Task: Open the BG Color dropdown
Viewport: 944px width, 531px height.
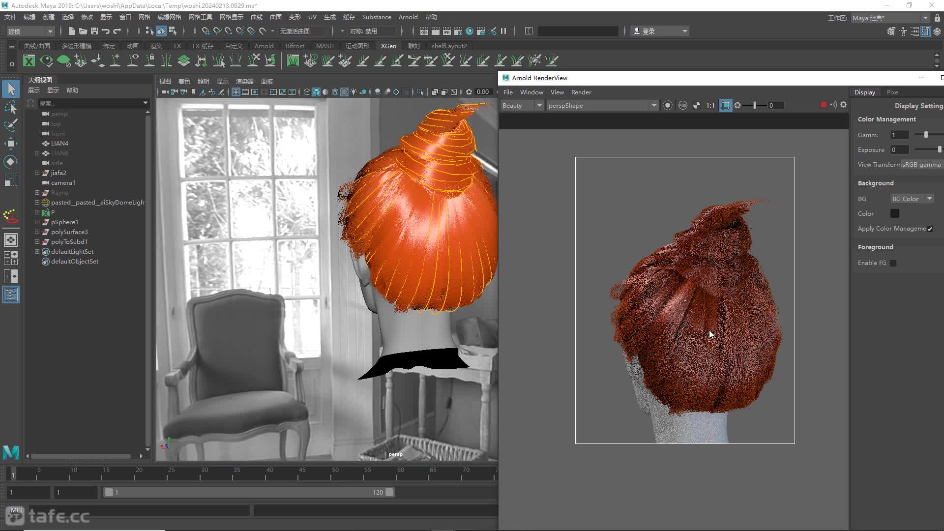Action: [912, 199]
